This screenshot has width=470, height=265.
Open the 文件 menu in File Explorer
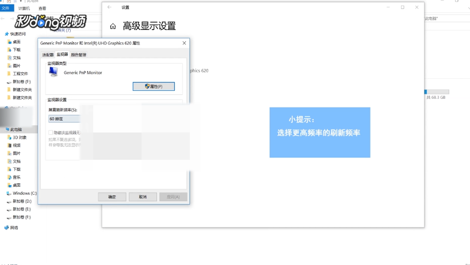(6, 8)
